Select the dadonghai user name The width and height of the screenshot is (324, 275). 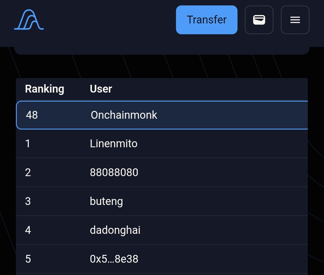[115, 230]
